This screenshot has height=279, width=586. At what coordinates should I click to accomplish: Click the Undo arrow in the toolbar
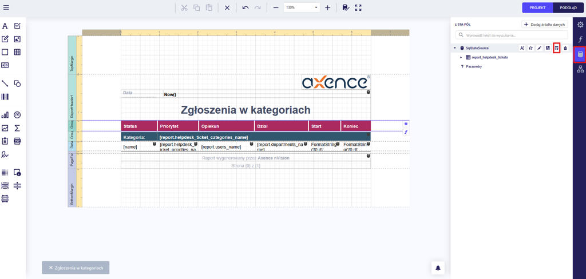pos(245,8)
